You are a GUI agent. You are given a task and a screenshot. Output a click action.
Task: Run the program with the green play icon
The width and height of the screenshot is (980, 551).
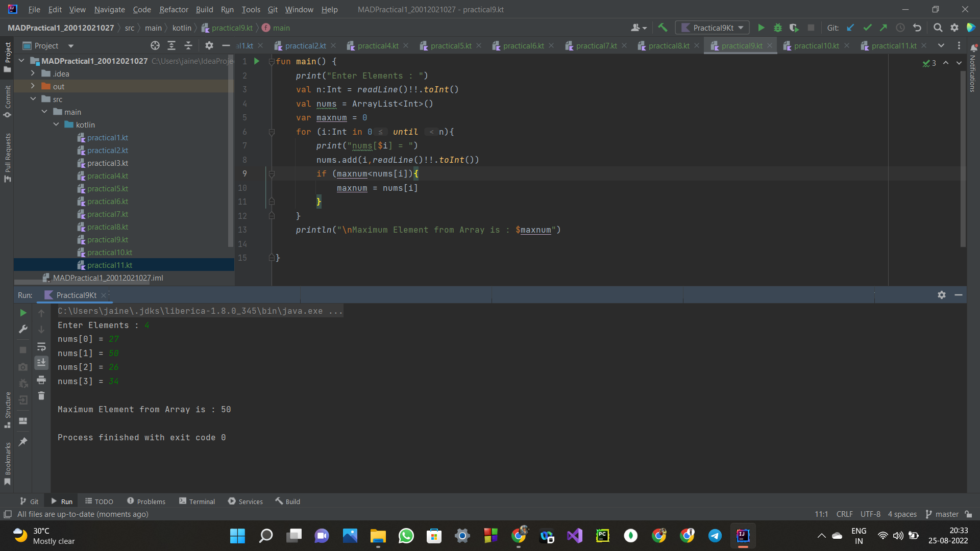[x=761, y=28]
